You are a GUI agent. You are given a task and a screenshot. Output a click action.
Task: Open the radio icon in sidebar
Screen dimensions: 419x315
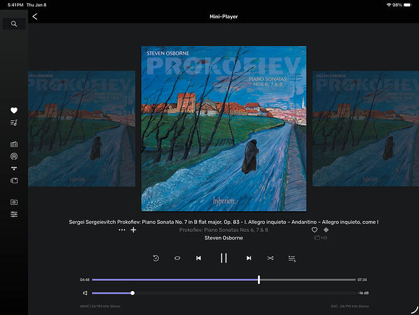(14, 144)
